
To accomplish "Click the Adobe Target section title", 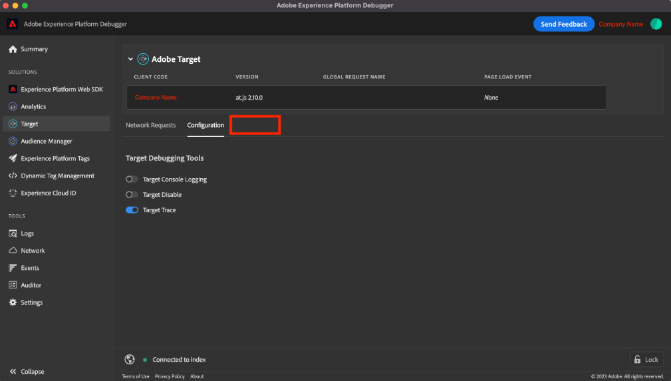I will (x=176, y=59).
